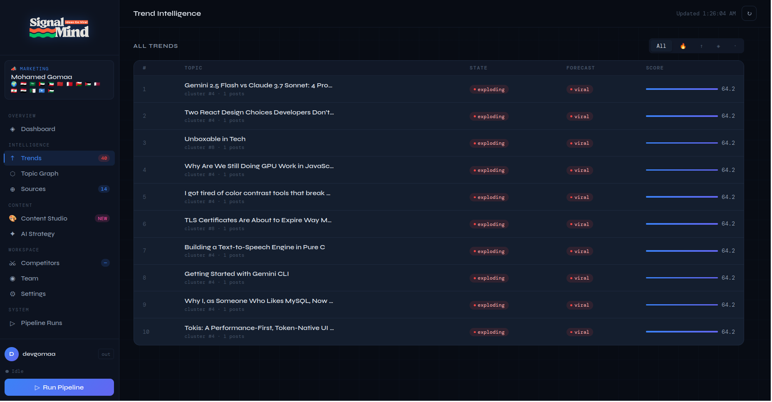This screenshot has width=772, height=402.
Task: Click the exploding pill in the Two React row
Action: coord(489,117)
